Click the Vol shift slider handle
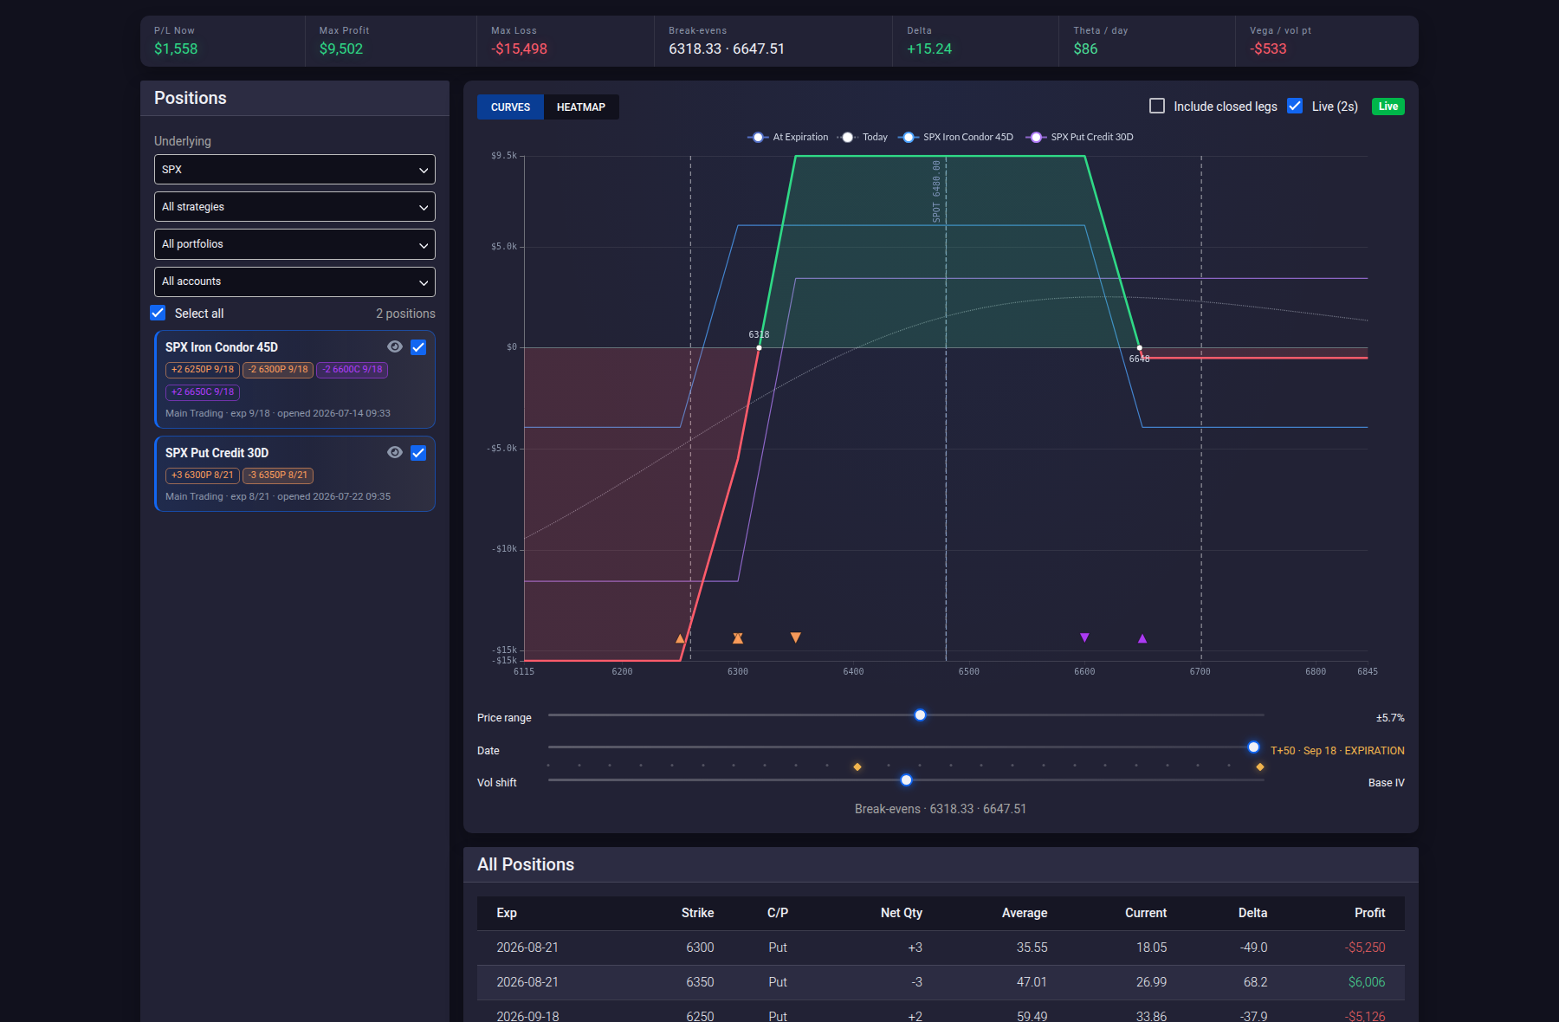This screenshot has width=1559, height=1022. (x=907, y=780)
